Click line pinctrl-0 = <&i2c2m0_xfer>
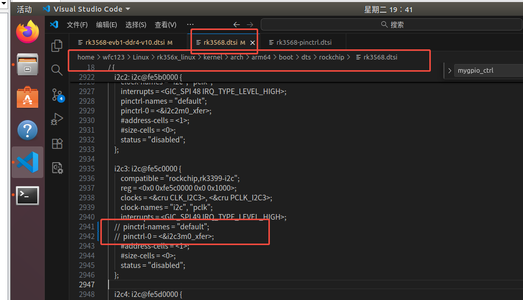The width and height of the screenshot is (523, 300). coord(166,111)
